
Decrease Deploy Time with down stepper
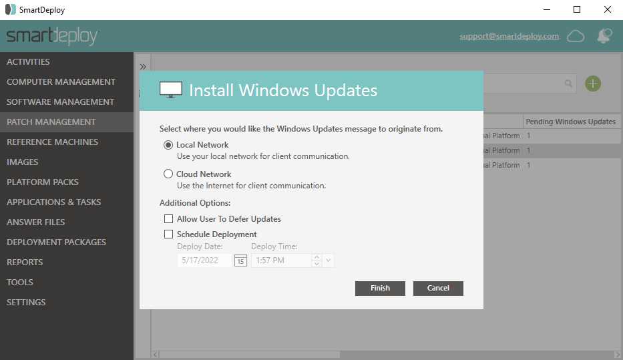(317, 264)
